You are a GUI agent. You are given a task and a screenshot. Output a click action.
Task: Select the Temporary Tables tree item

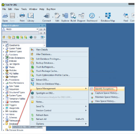[x=17, y=99]
